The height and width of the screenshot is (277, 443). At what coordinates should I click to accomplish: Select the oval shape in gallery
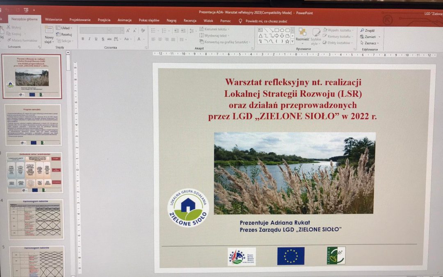coord(282,30)
